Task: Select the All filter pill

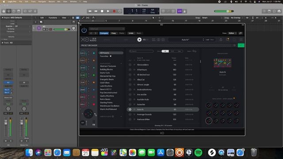Action: pos(165,51)
